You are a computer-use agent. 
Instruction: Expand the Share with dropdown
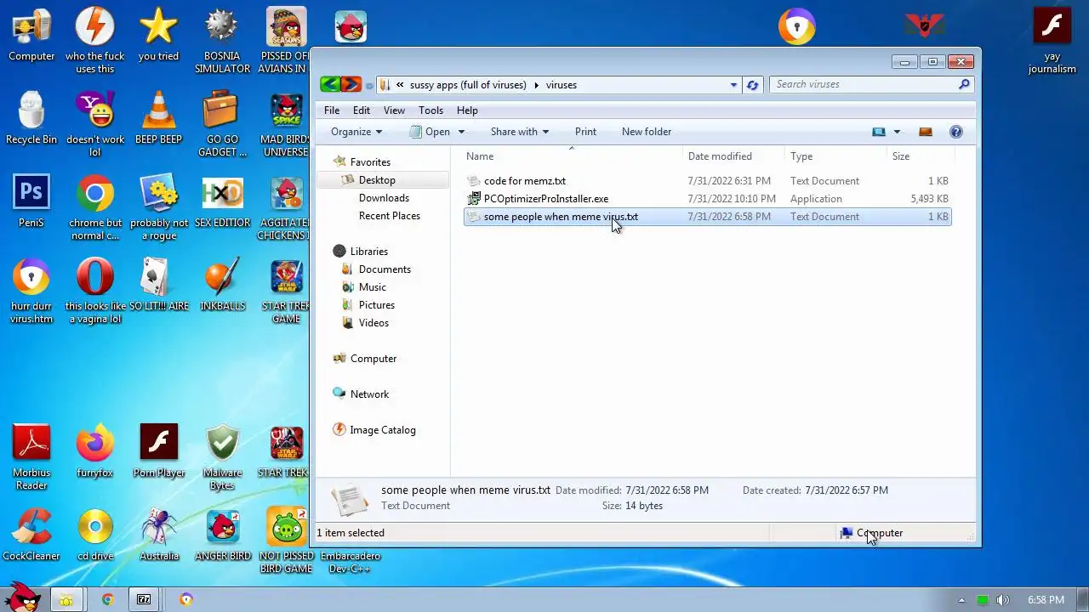click(x=520, y=132)
